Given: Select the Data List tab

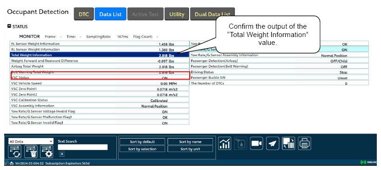Looking at the screenshot, I should click(111, 14).
